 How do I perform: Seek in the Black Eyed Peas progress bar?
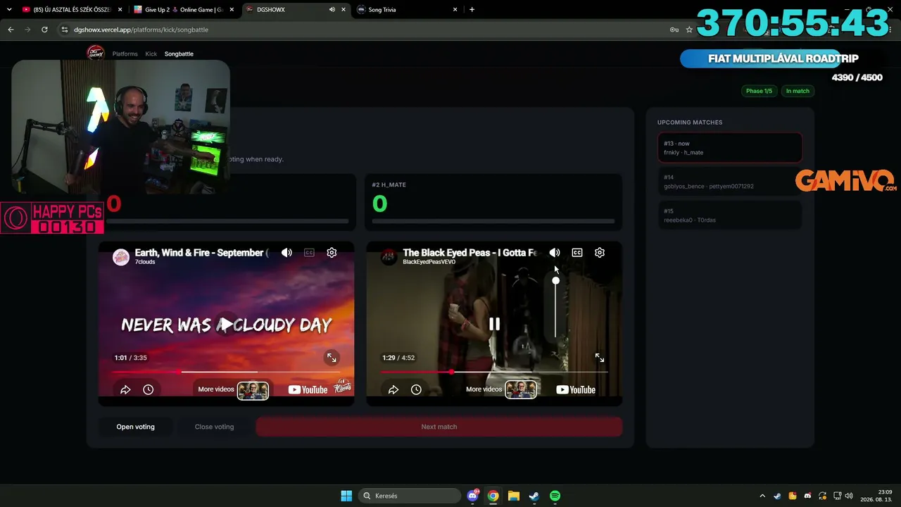click(494, 372)
